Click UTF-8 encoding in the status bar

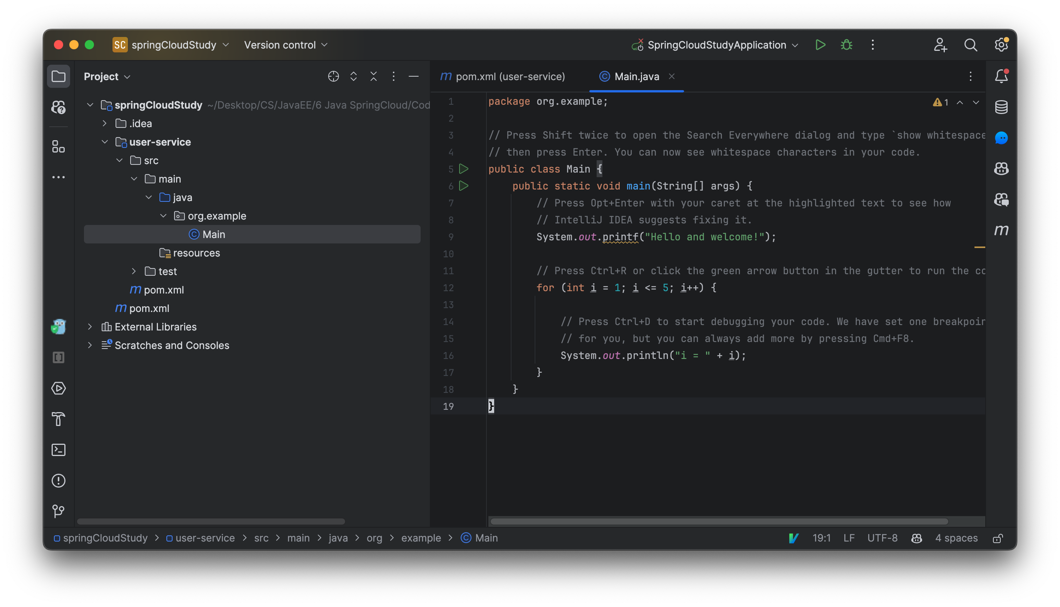[882, 538]
